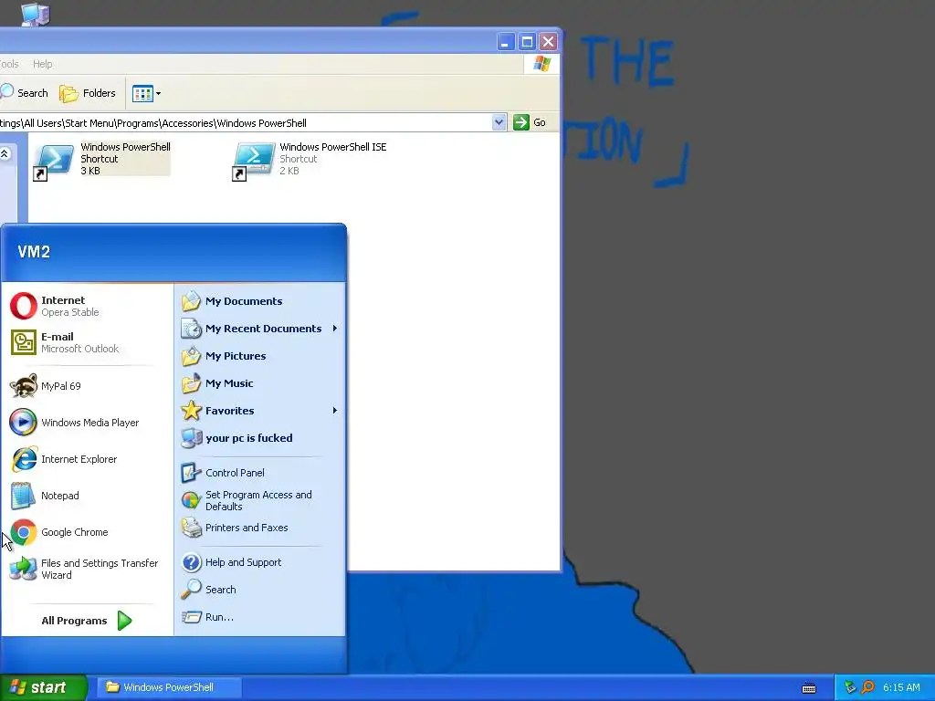Click Search toolbar button in Explorer
The image size is (935, 701).
click(24, 93)
